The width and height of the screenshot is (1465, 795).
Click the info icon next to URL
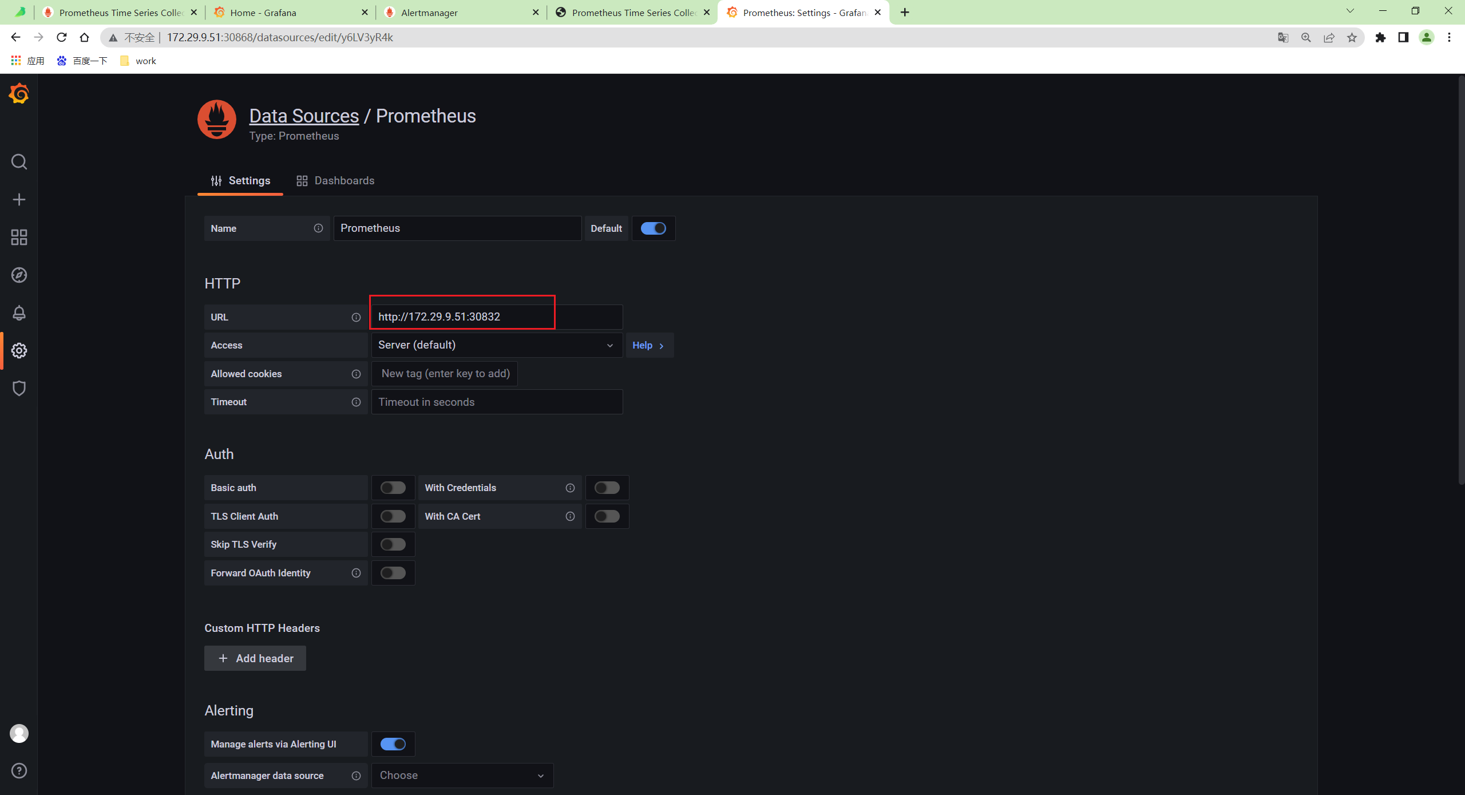(x=356, y=317)
